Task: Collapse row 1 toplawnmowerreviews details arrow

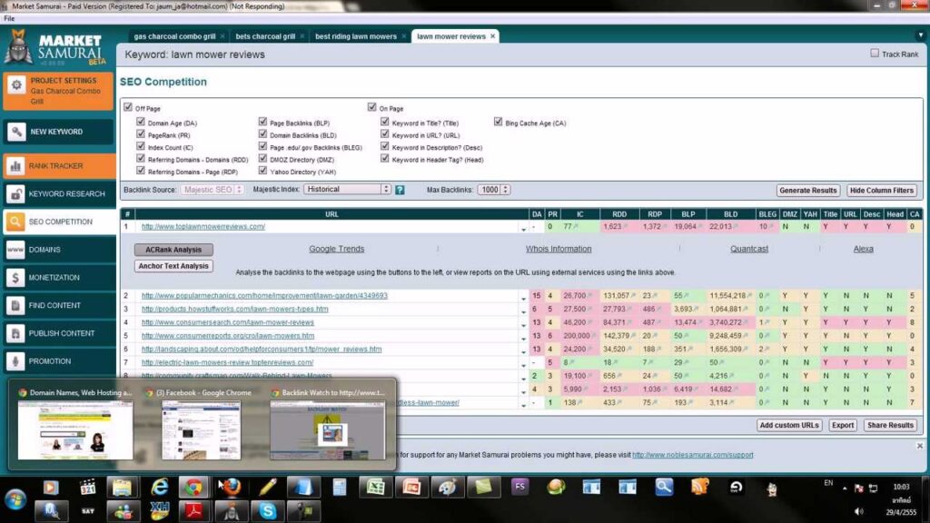Action: 523,228
